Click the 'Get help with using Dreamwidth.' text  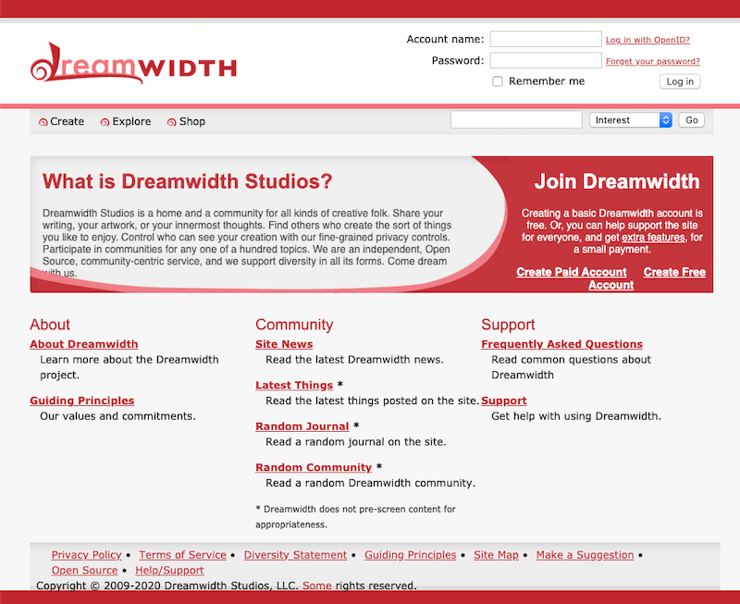click(576, 416)
